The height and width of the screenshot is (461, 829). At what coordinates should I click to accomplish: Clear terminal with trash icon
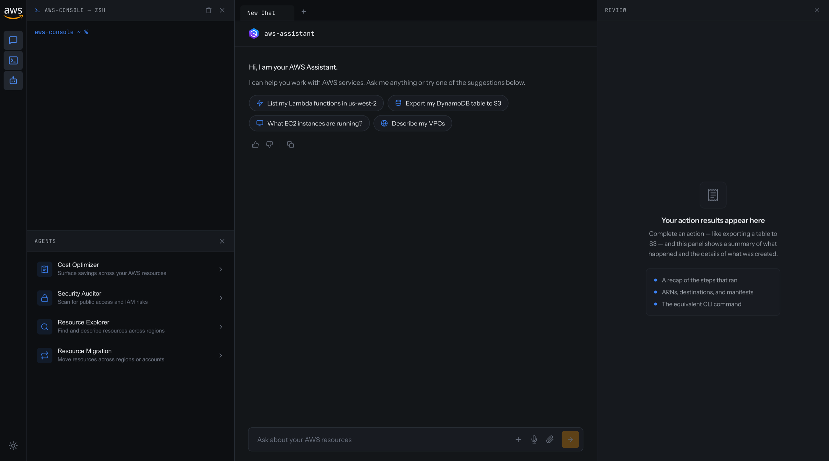point(209,10)
